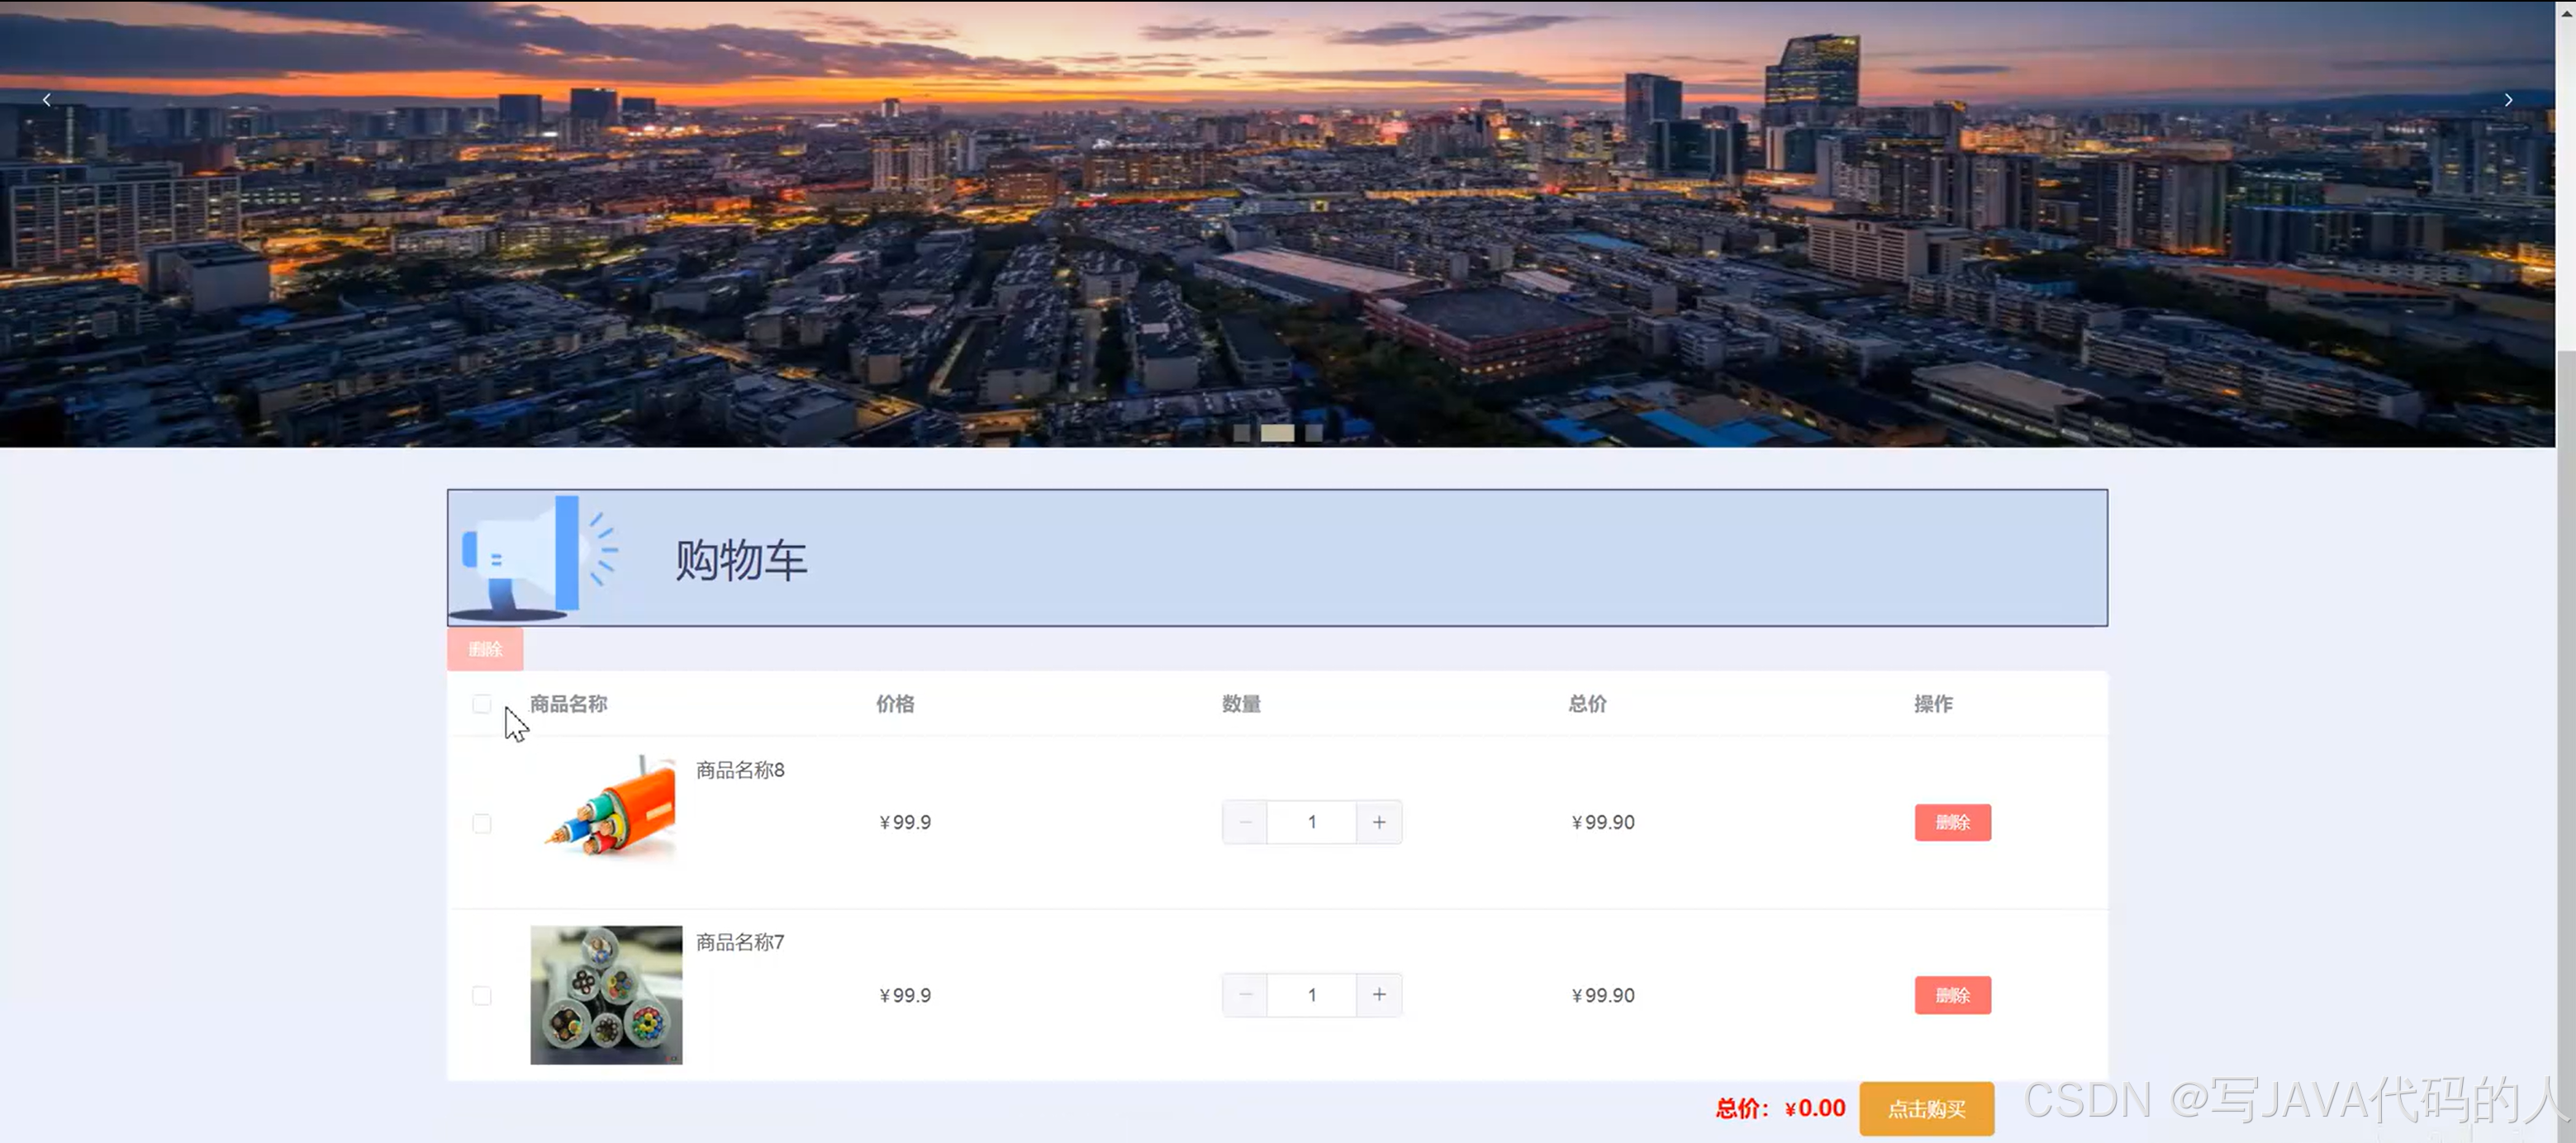Go to previous carousel banner slide
Image resolution: width=2576 pixels, height=1143 pixels.
(47, 100)
